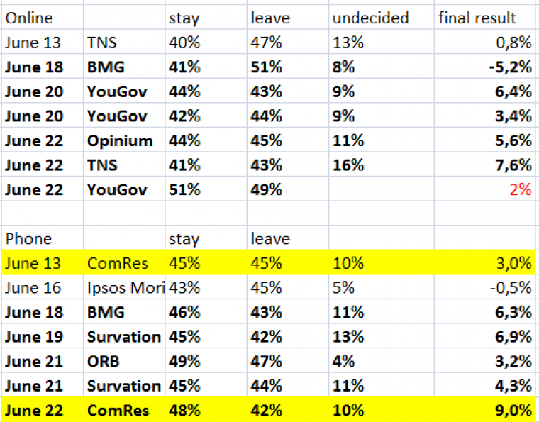
Task: Click the 0,8% TNS final result cell
Action: point(485,43)
